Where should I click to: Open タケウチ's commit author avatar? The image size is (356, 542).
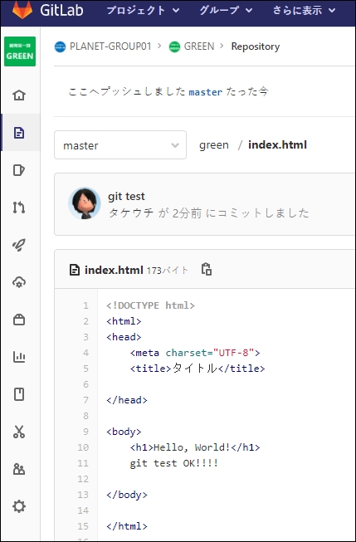(x=85, y=203)
